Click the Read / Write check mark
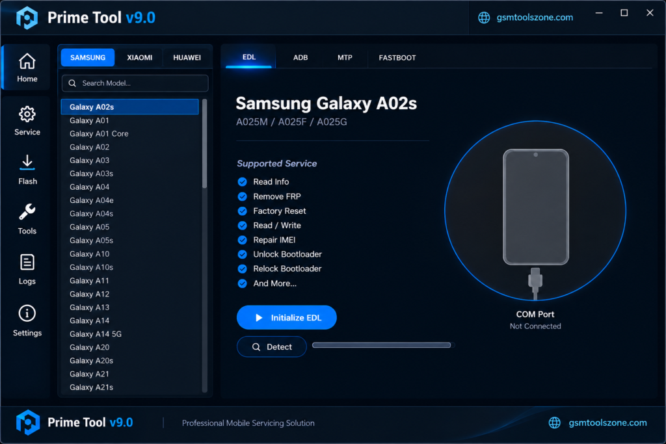 pos(242,226)
